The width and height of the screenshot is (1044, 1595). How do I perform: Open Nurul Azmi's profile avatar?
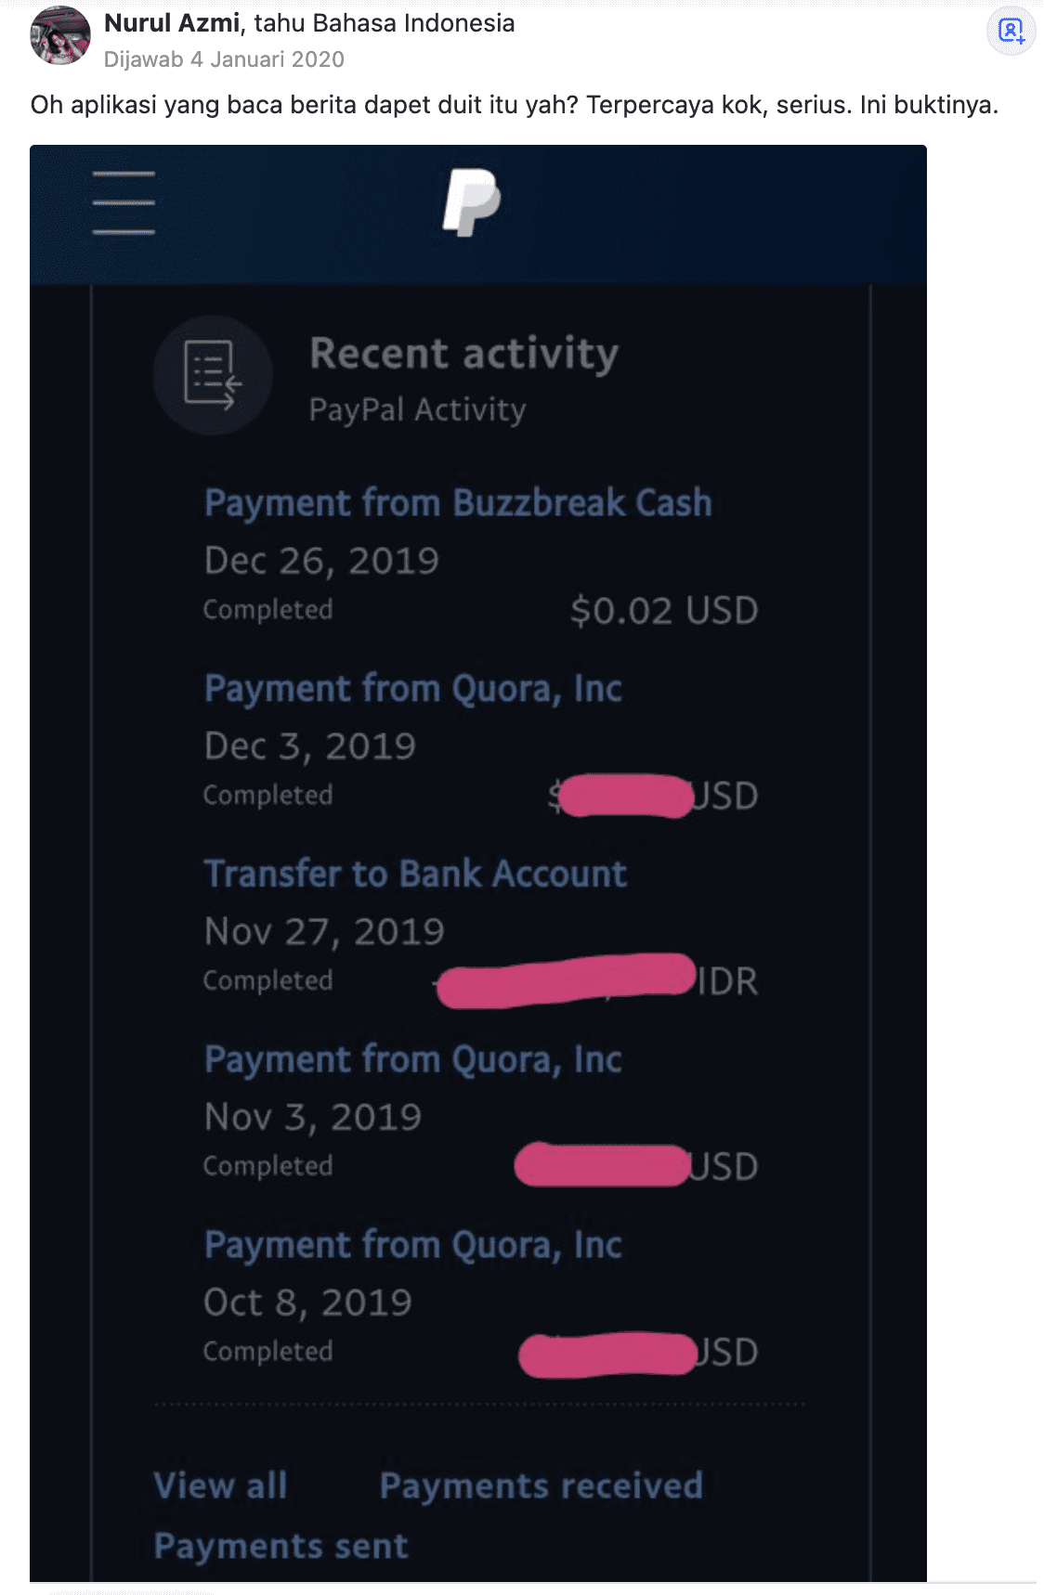coord(60,35)
